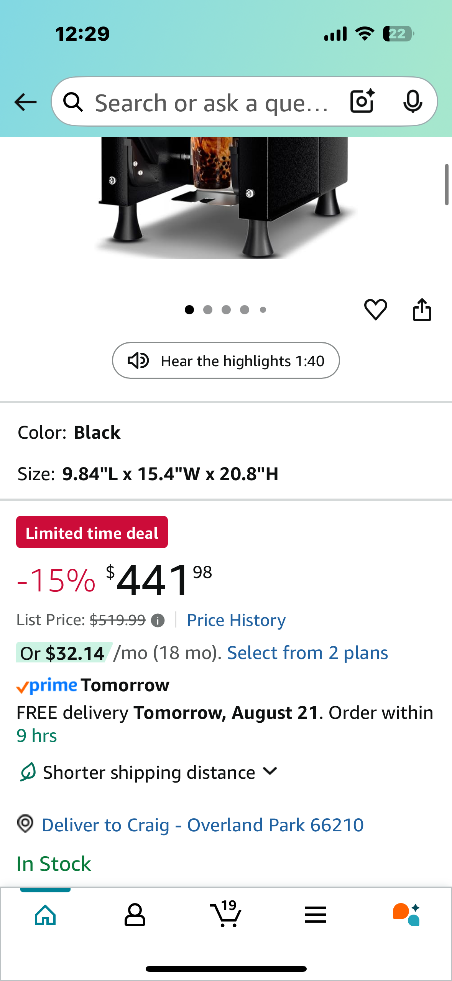452x981 pixels.
Task: Go back with the left arrow
Action: 25,102
